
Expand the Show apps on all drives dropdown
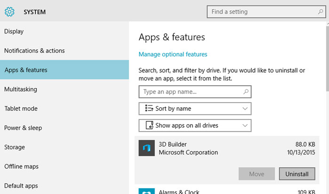click(x=195, y=126)
